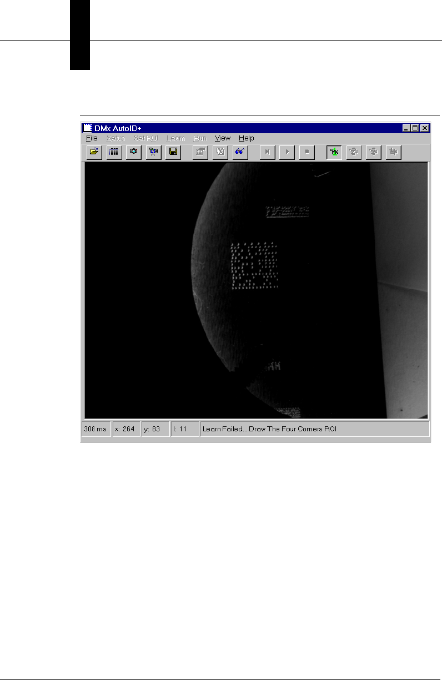442x680 pixels.
Task: Open the greyed Run menu
Action: pyautogui.click(x=200, y=138)
